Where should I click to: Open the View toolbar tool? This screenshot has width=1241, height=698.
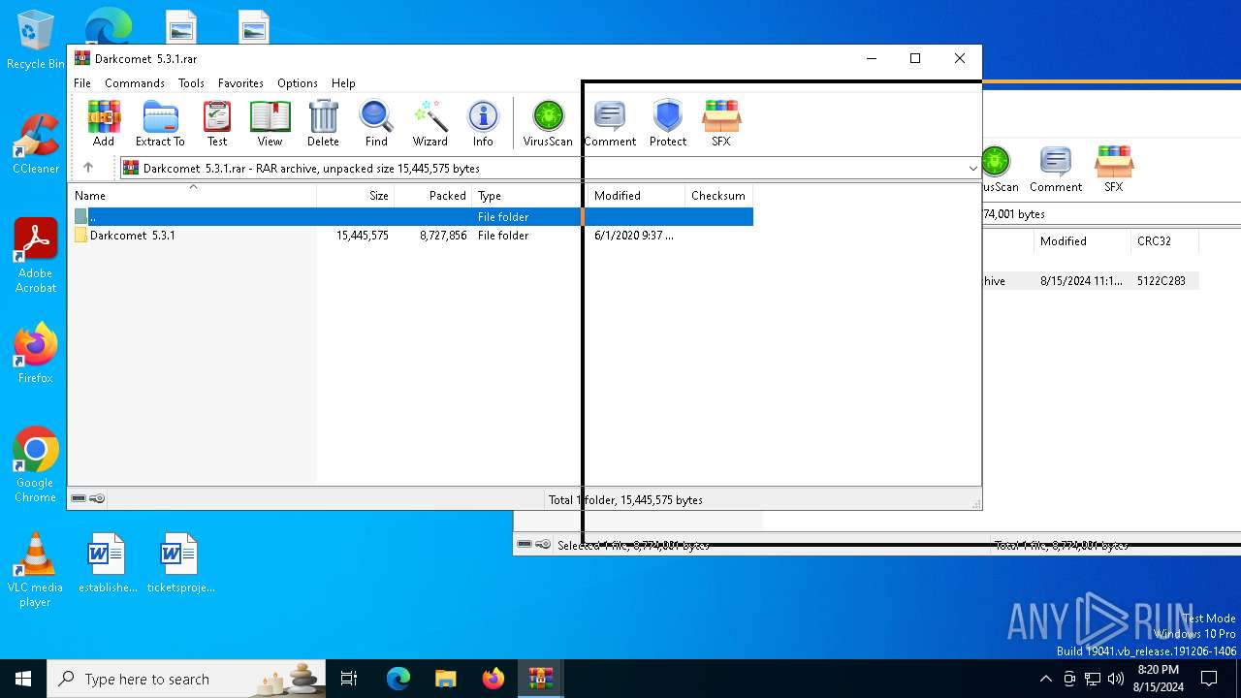tap(270, 123)
